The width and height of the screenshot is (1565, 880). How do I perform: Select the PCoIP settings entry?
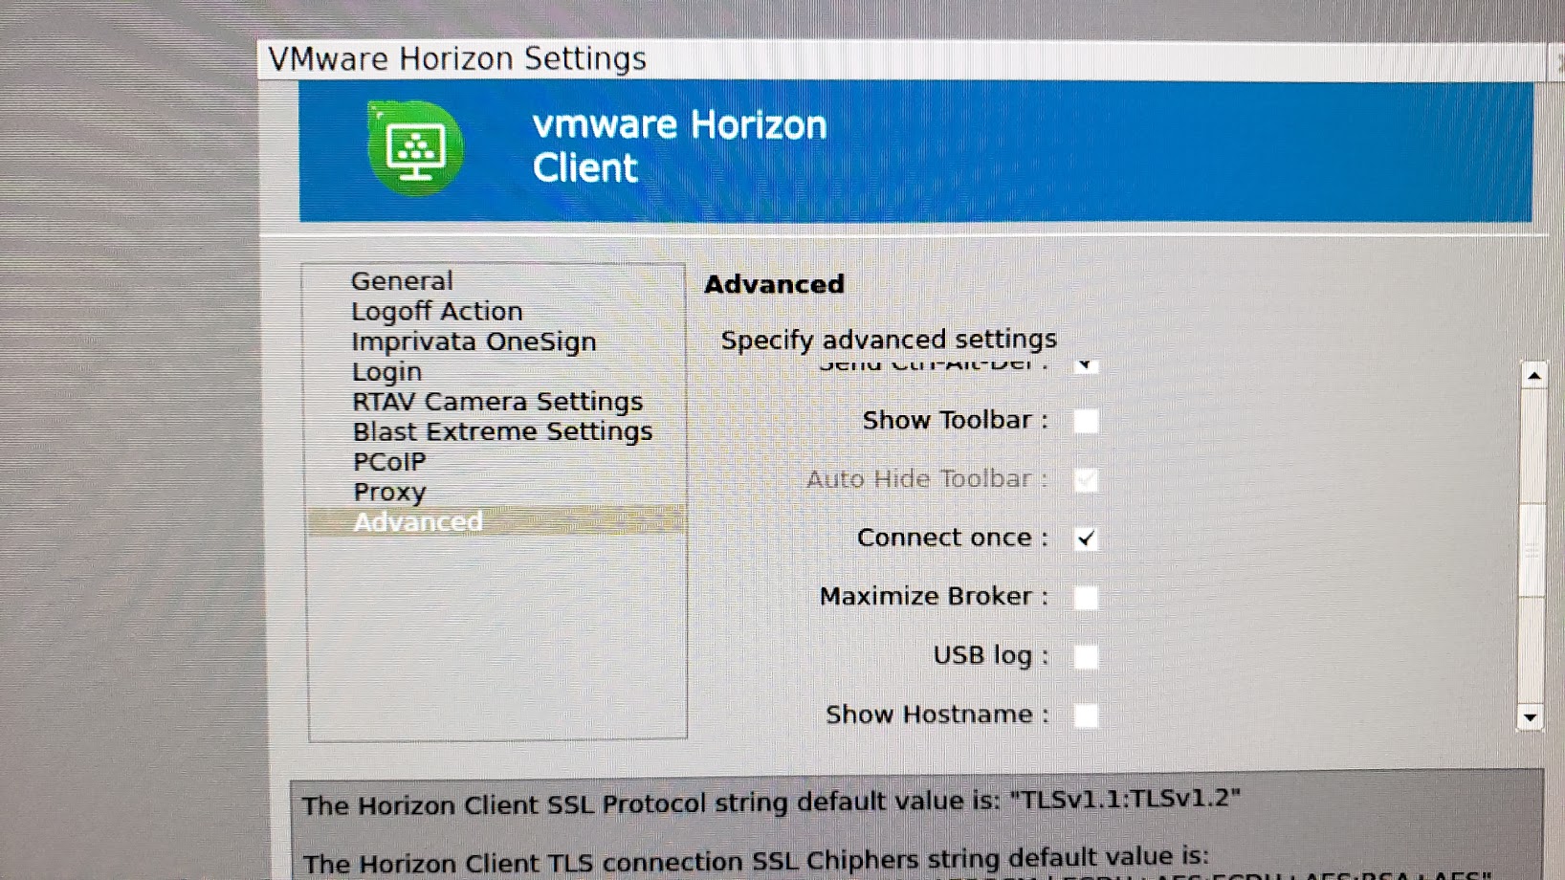point(389,461)
